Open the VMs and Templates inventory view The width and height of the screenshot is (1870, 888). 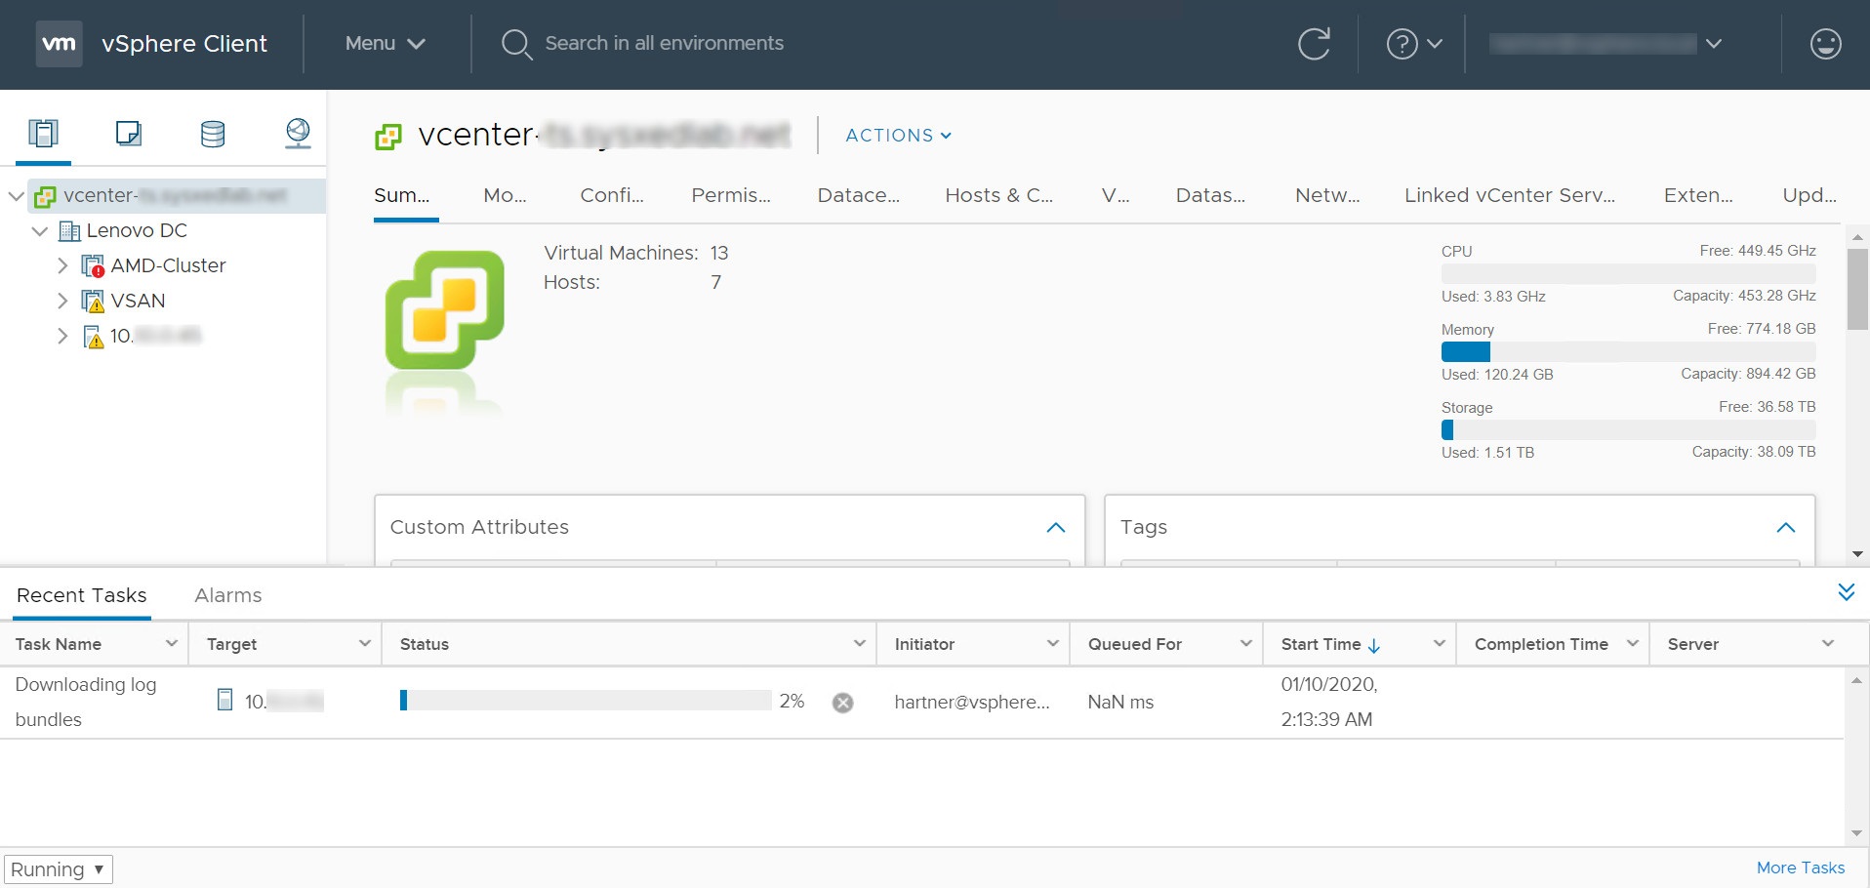(129, 133)
